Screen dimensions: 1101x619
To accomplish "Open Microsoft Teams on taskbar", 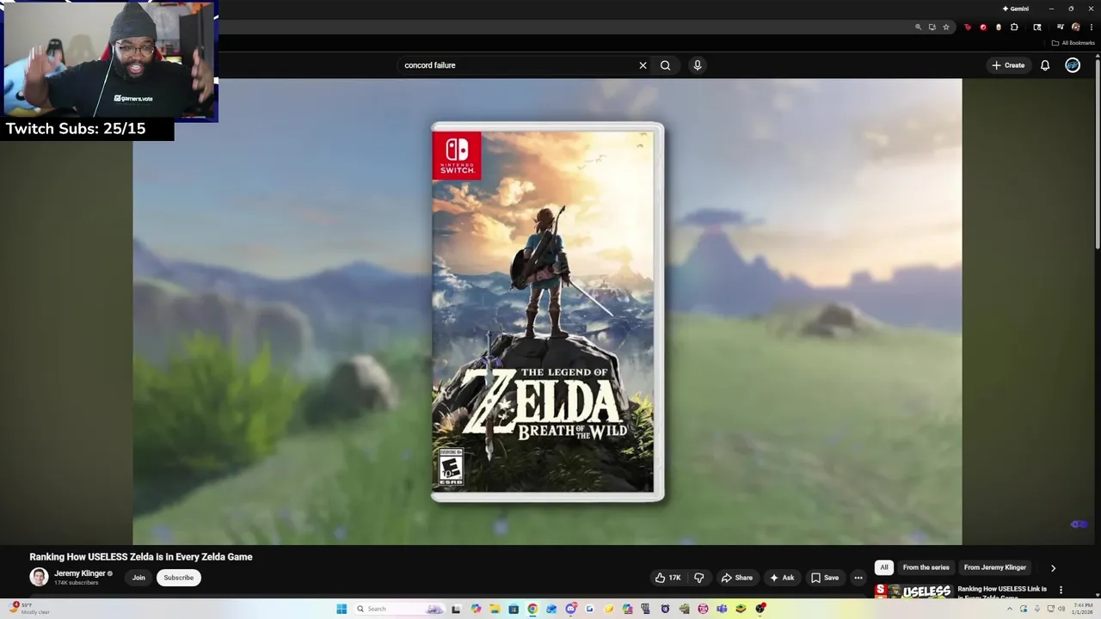I will [722, 609].
